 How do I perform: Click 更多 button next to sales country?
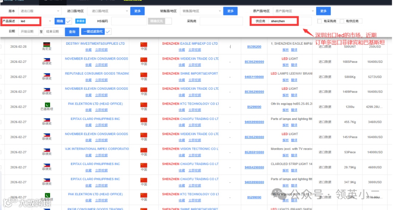point(230,11)
